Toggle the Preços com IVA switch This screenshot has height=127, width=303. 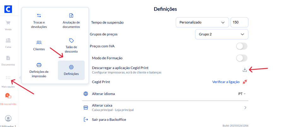[242, 46]
